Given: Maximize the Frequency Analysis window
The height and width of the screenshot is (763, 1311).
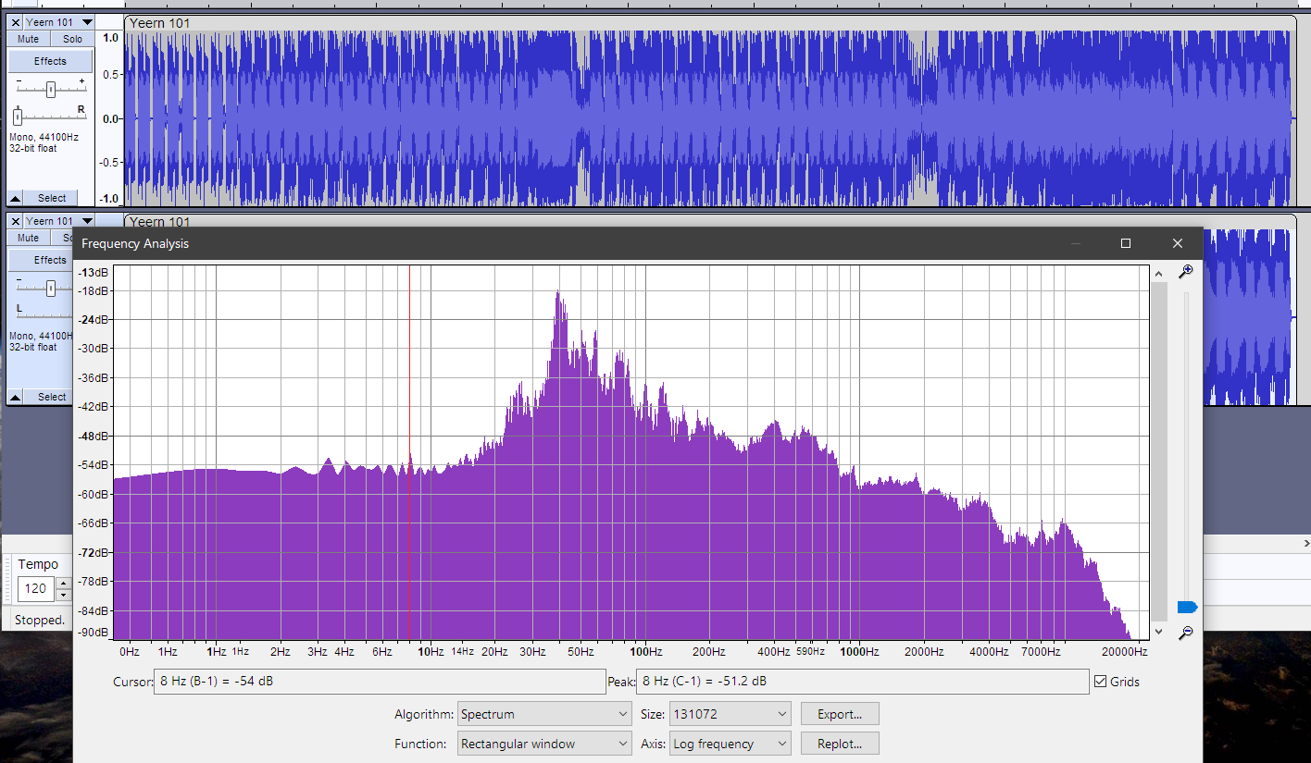Looking at the screenshot, I should (x=1126, y=243).
